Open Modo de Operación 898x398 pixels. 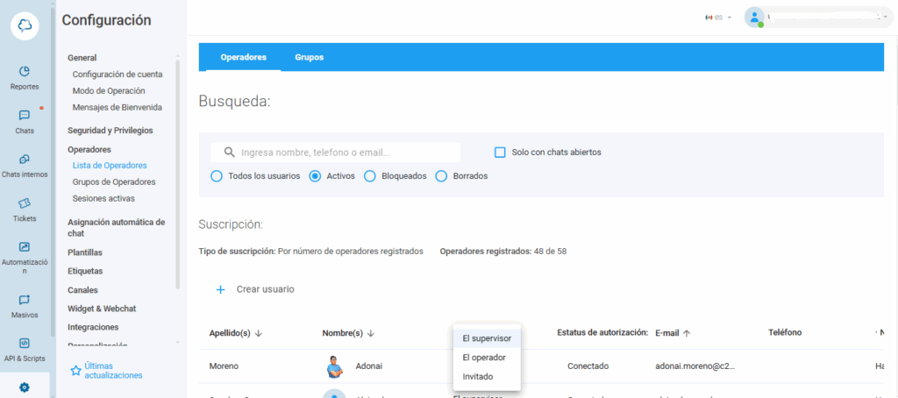pos(109,91)
